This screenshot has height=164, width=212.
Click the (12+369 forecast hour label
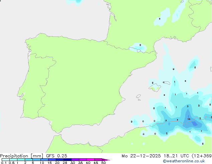coord(203,156)
